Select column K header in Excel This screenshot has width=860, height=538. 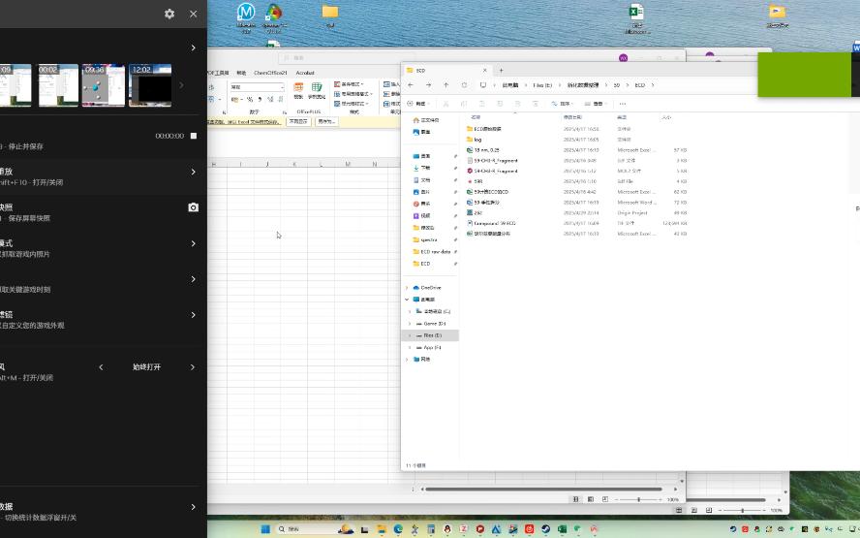click(294, 164)
